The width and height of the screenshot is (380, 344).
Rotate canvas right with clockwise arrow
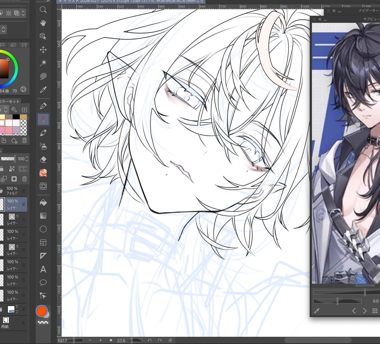(x=160, y=340)
